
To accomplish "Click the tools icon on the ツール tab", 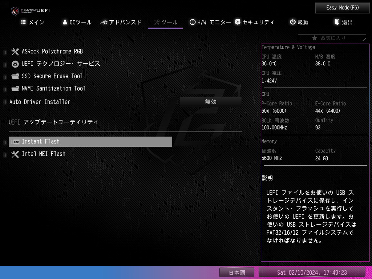I will click(157, 22).
